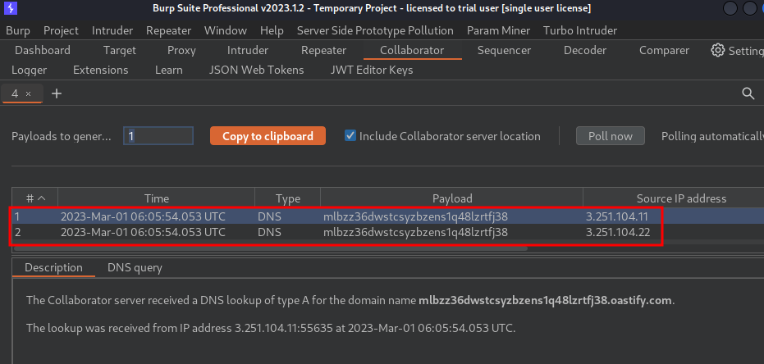This screenshot has width=764, height=364.
Task: Select interaction row from 3.251.104.22
Action: click(x=388, y=233)
